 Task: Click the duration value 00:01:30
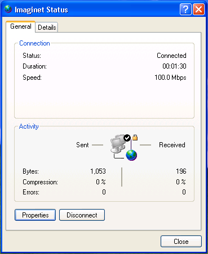[x=174, y=66]
